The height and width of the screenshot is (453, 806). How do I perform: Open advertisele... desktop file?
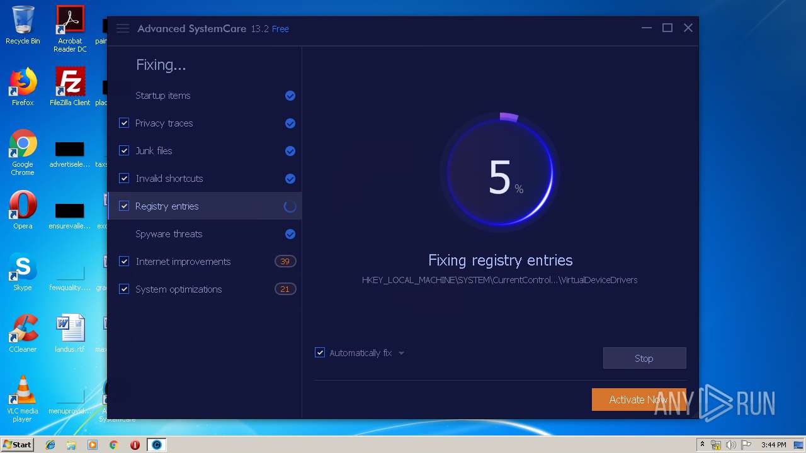[x=70, y=154]
